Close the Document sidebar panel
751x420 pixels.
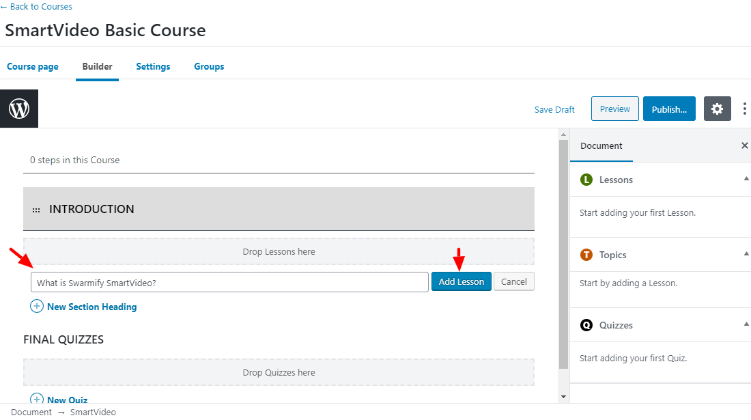coord(744,145)
